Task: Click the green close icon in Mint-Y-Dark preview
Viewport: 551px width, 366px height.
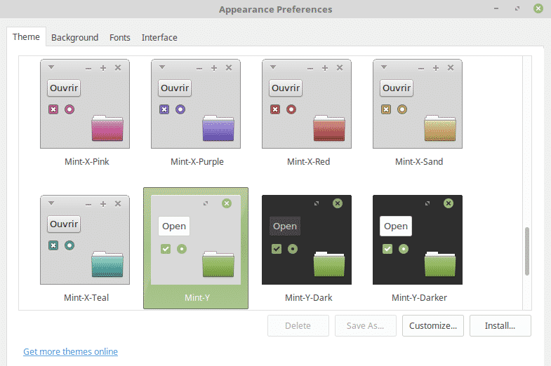Action: coord(338,203)
